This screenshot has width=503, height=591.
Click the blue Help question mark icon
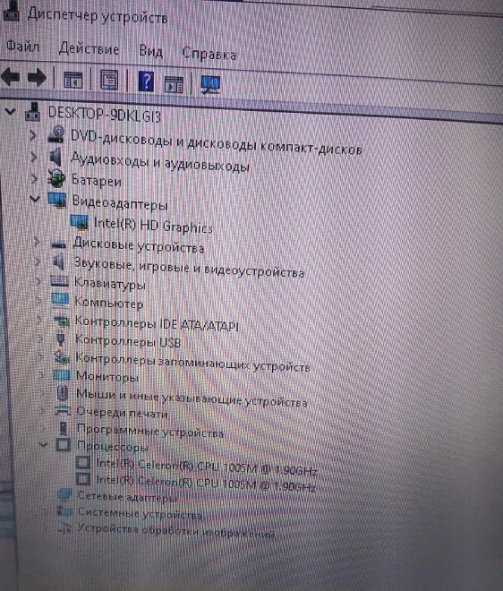(x=146, y=81)
